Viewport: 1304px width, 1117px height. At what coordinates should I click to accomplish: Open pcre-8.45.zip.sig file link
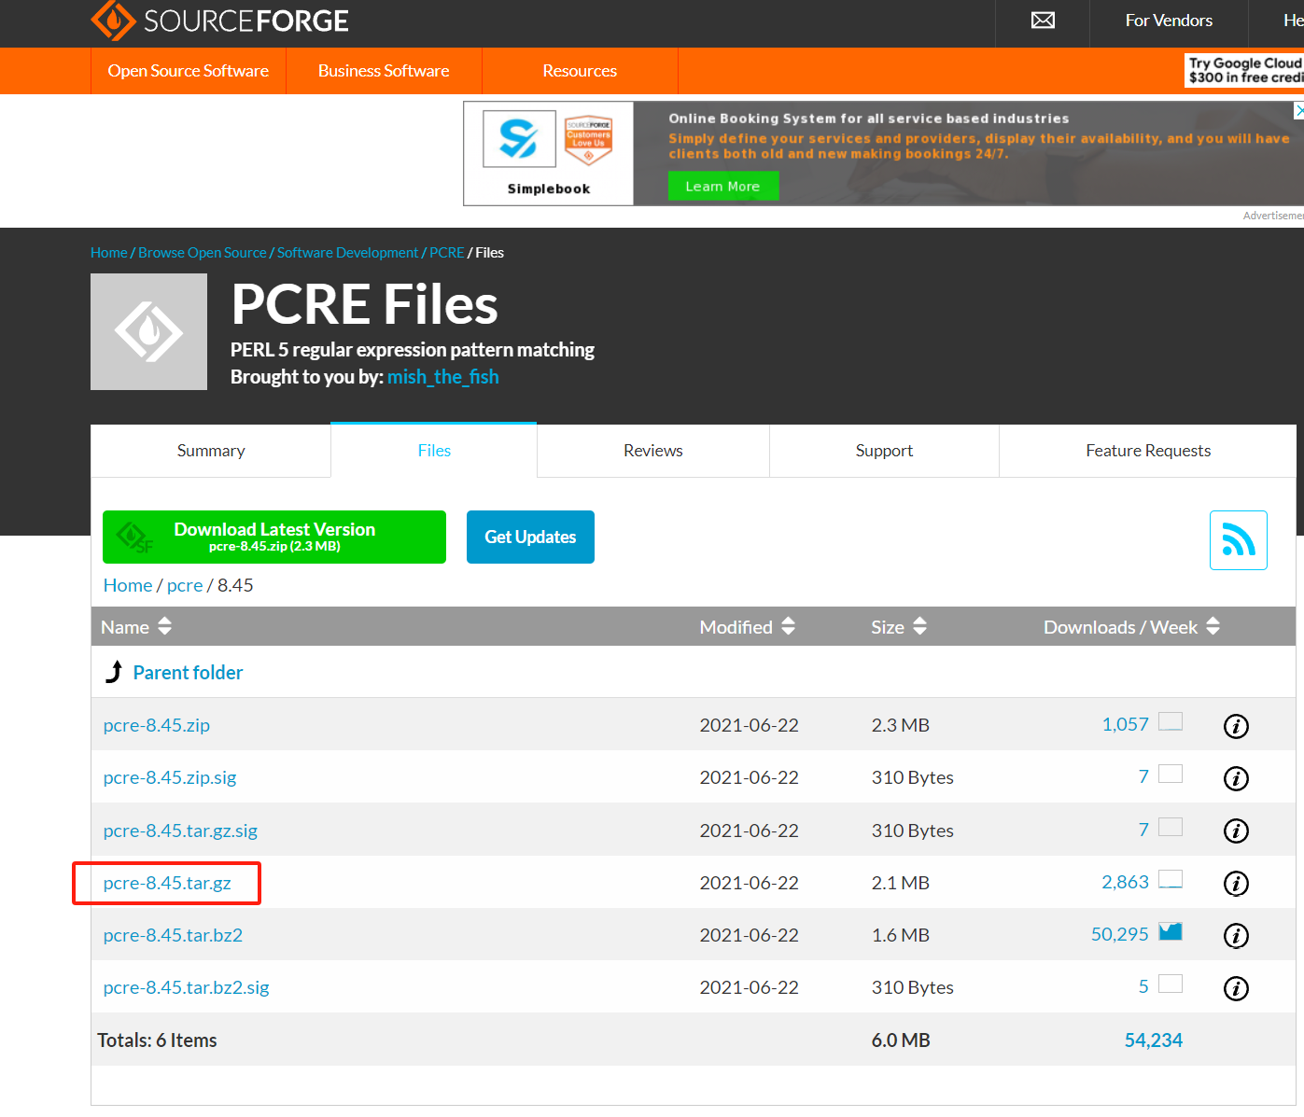coord(170,777)
